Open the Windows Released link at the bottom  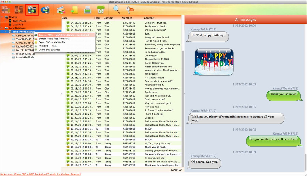click(40, 174)
